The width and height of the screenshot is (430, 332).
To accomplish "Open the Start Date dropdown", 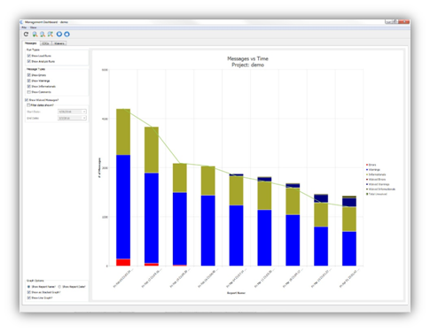I will [72, 112].
